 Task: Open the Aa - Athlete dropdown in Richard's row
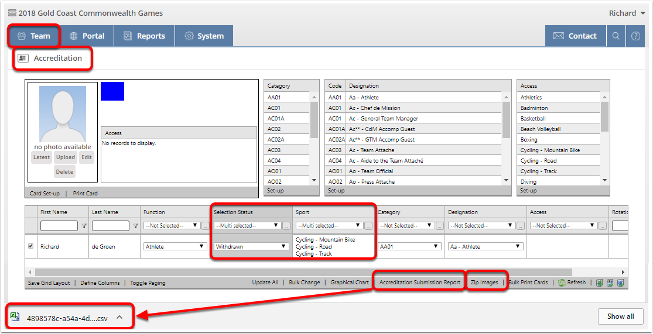486,246
